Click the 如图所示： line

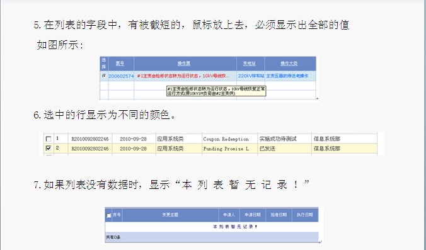(x=60, y=45)
